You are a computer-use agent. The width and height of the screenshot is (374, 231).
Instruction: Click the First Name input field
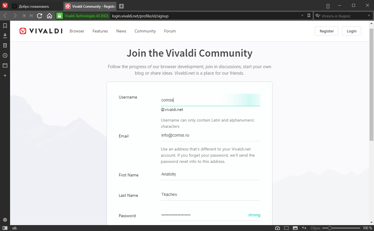(x=211, y=174)
